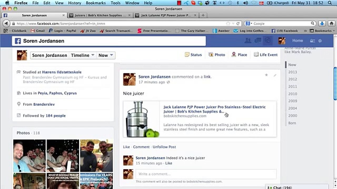Click the Soren Jordansen name button beside Timeline

click(49, 55)
